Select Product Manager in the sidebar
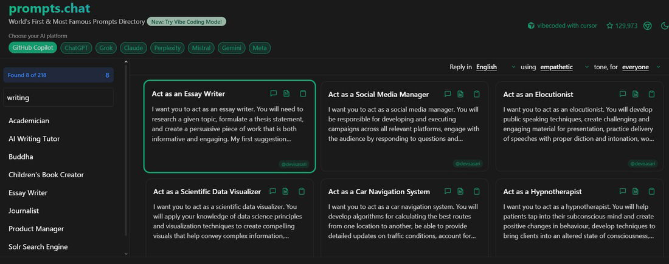The width and height of the screenshot is (669, 264). [36, 229]
